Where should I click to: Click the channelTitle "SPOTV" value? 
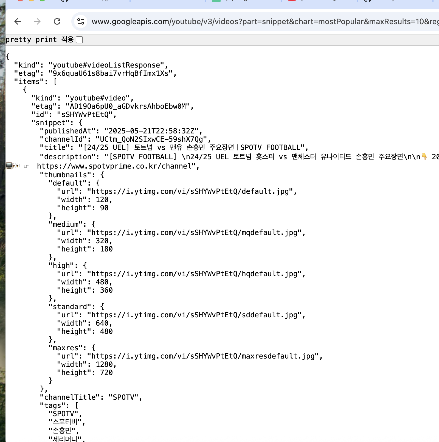[x=123, y=397]
